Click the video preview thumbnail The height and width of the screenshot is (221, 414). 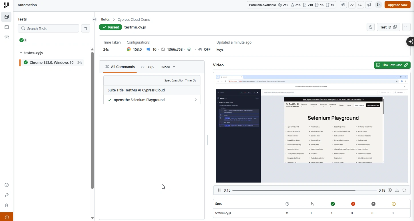tap(311, 129)
